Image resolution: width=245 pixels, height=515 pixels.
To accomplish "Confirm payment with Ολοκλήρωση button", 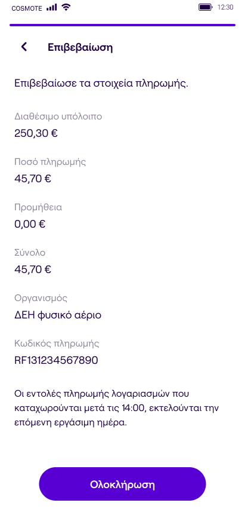I will [x=123, y=484].
